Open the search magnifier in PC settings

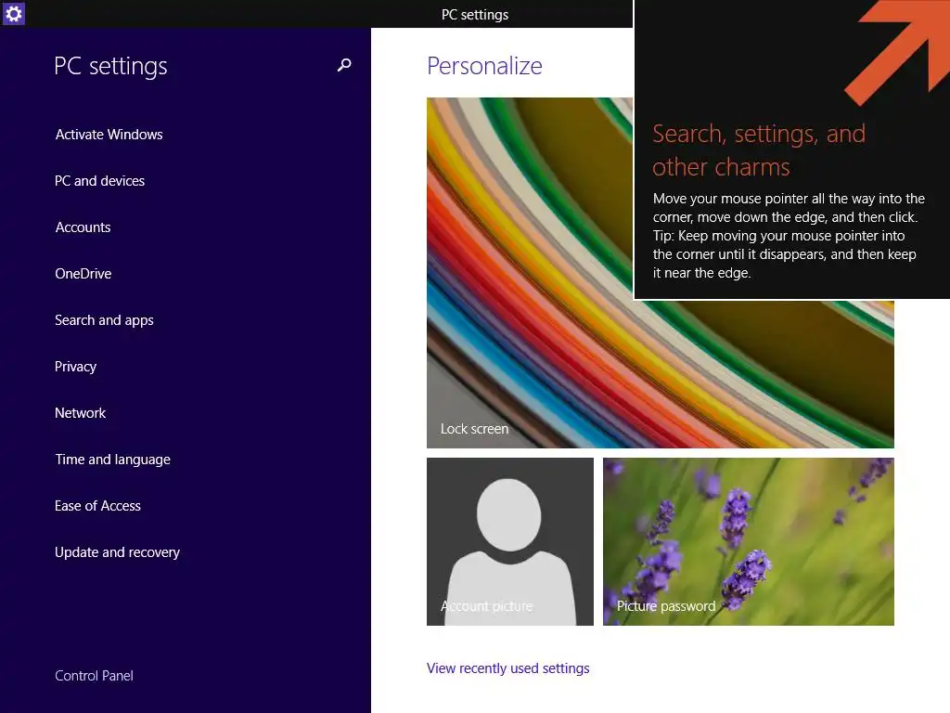tap(344, 65)
